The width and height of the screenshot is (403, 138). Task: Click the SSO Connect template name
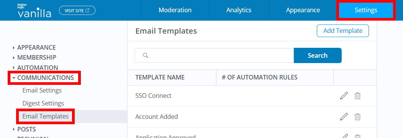point(154,96)
